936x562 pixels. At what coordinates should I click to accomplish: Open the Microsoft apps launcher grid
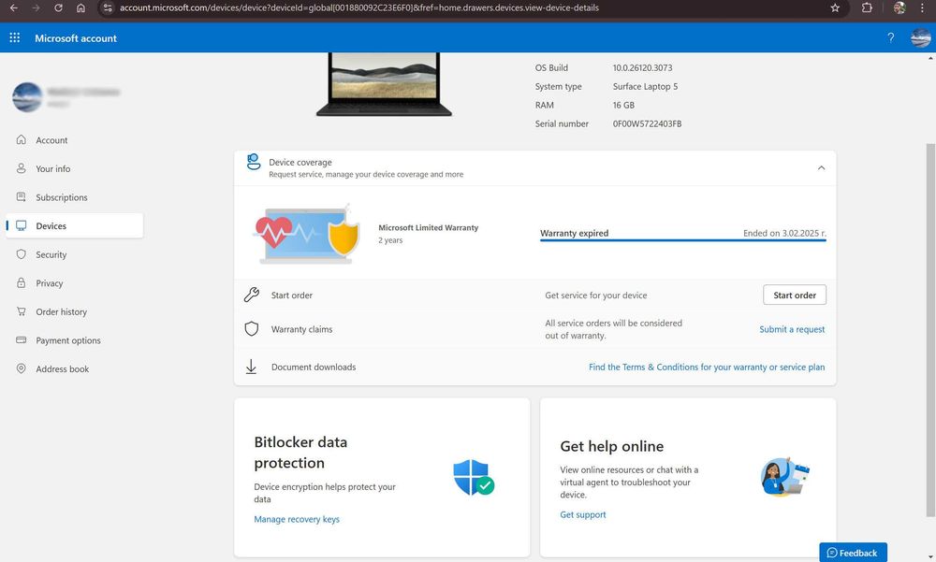click(x=15, y=37)
